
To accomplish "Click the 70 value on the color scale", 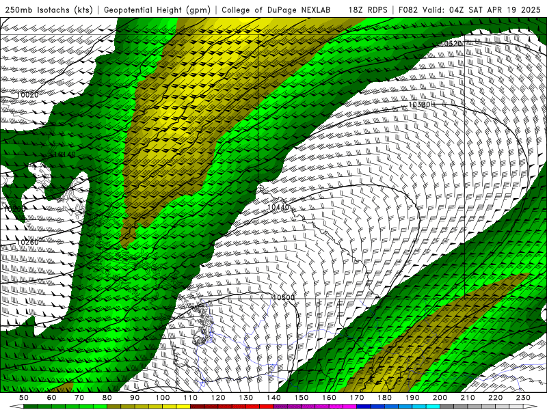I will 79,398.
